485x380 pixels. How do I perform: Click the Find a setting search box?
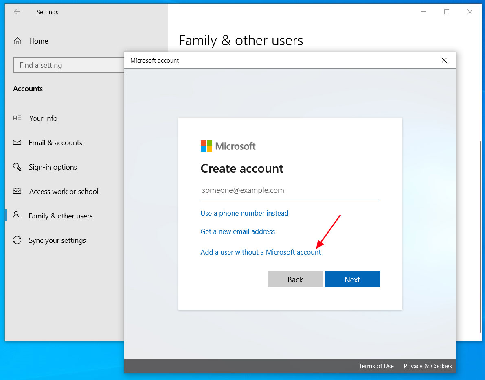point(69,65)
